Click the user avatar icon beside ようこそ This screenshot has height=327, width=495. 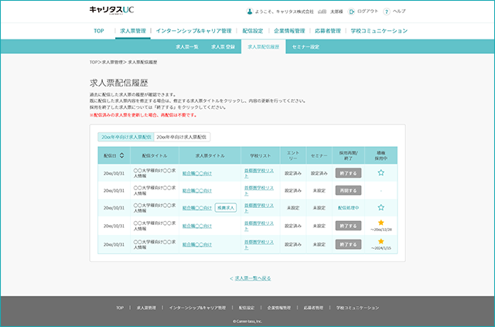(x=249, y=12)
